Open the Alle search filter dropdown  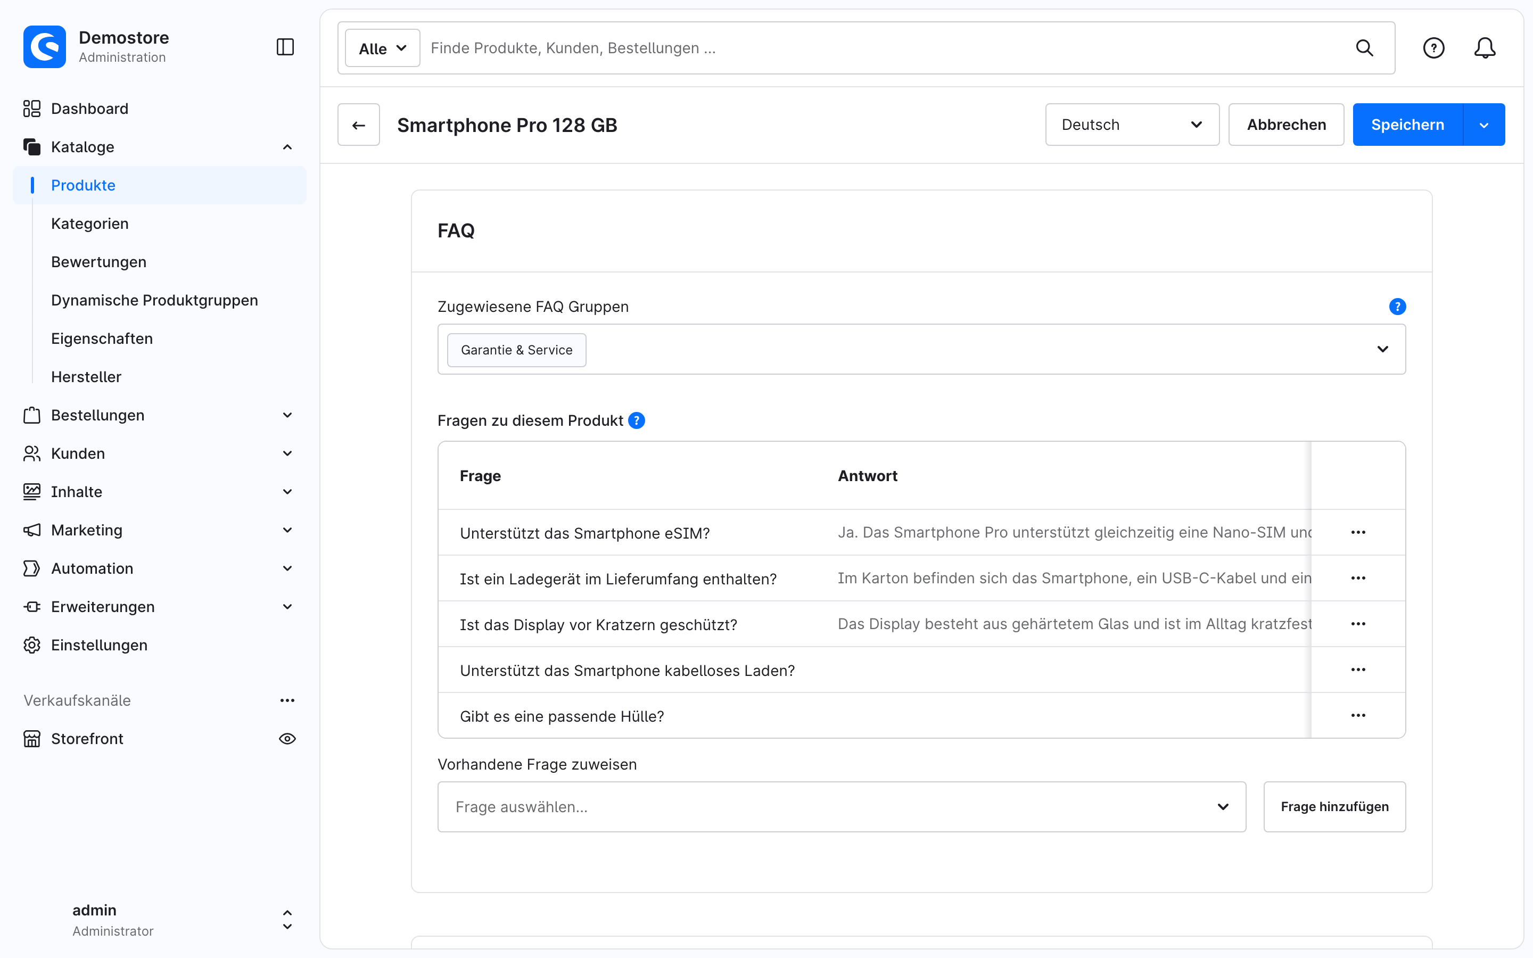tap(383, 48)
